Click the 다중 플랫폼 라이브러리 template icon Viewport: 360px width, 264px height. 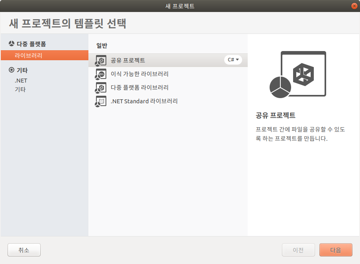[101, 88]
